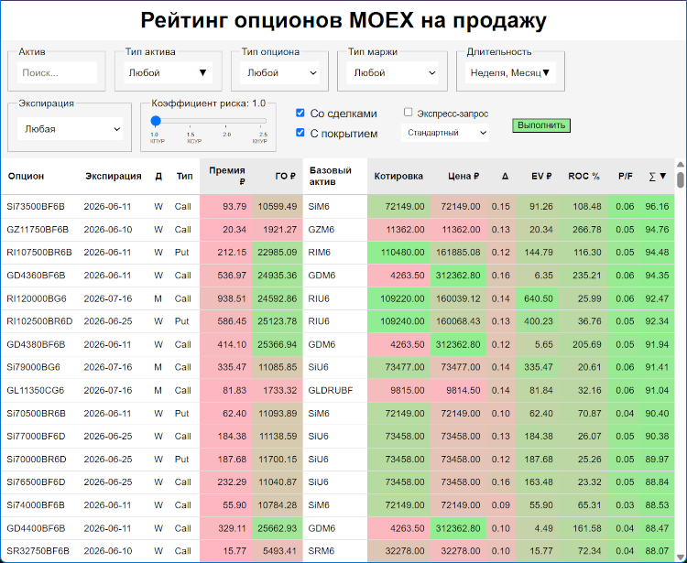Click the Σ sort arrow column header
Viewport: 687px width, 563px height.
(x=657, y=176)
